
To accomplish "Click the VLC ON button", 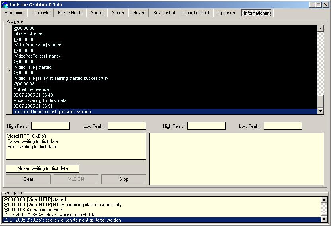I will tap(76, 179).
